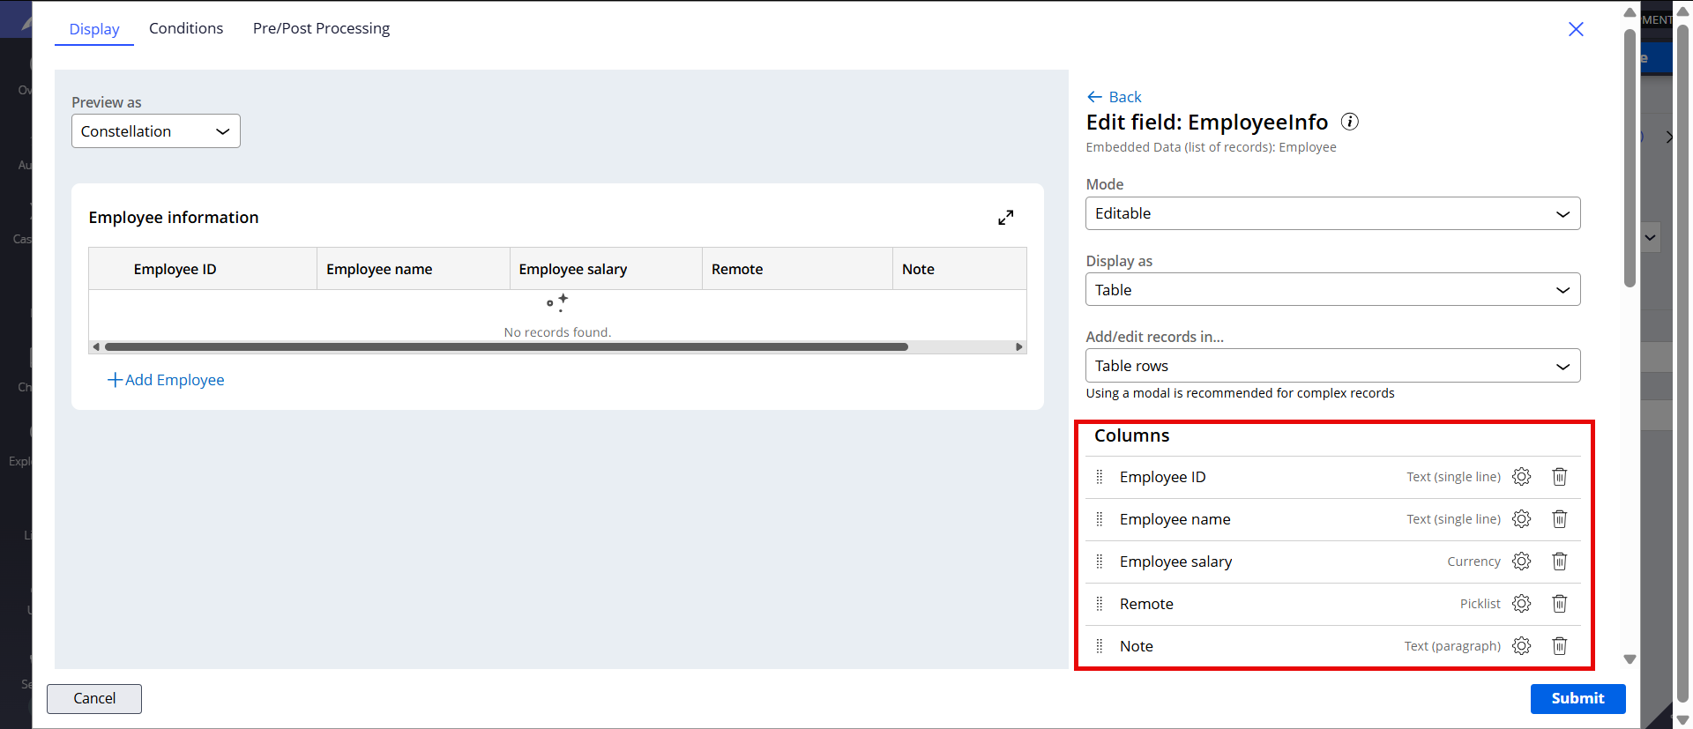
Task: Click the Employee information heading
Action: [174, 218]
